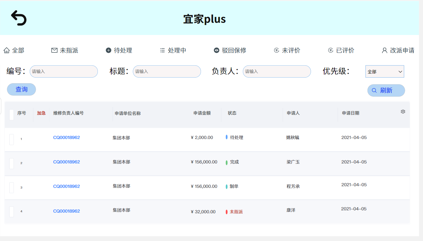Viewport: 423px width, 241px height.
Task: Click the 申请金额 column header
Action: (x=202, y=113)
